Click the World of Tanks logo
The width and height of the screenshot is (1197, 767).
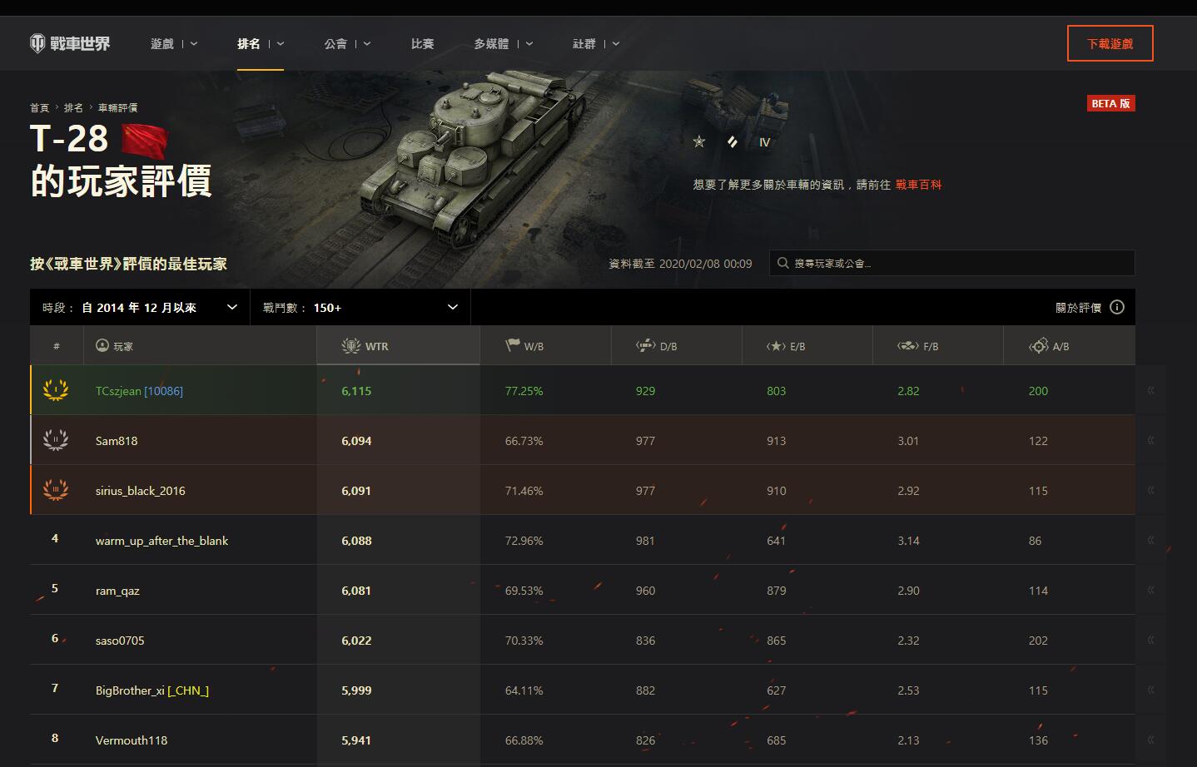click(x=70, y=43)
